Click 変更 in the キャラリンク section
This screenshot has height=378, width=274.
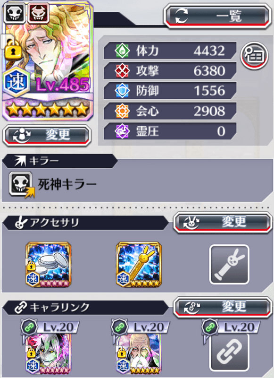[223, 308]
